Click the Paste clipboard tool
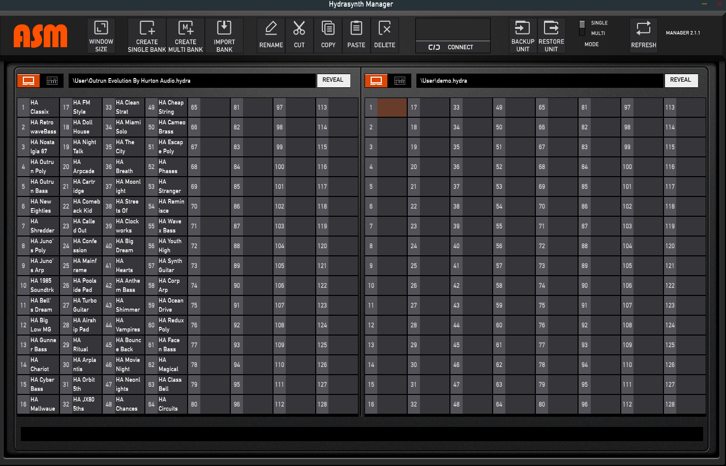The height and width of the screenshot is (466, 726). tap(356, 36)
